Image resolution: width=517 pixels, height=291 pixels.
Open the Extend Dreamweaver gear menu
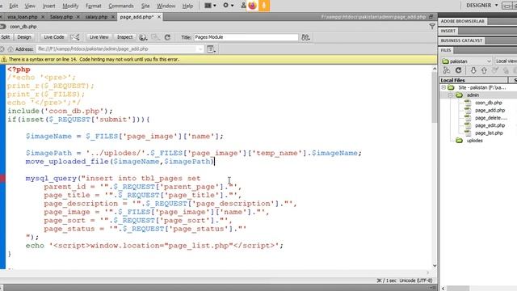click(228, 6)
